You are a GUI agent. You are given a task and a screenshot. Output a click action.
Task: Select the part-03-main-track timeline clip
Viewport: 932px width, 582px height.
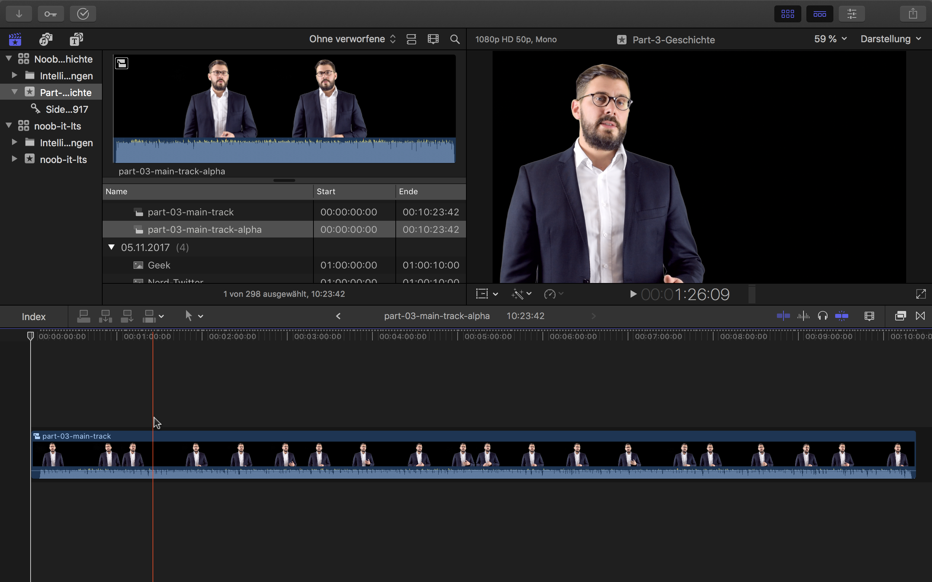point(473,455)
